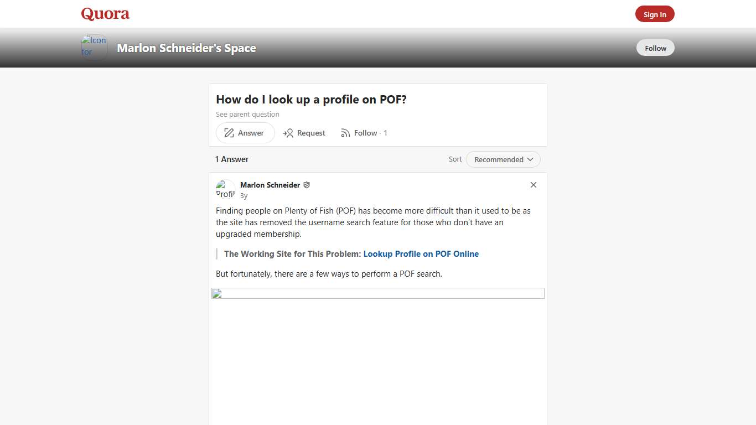Click See parent question
The width and height of the screenshot is (756, 425).
coord(247,114)
